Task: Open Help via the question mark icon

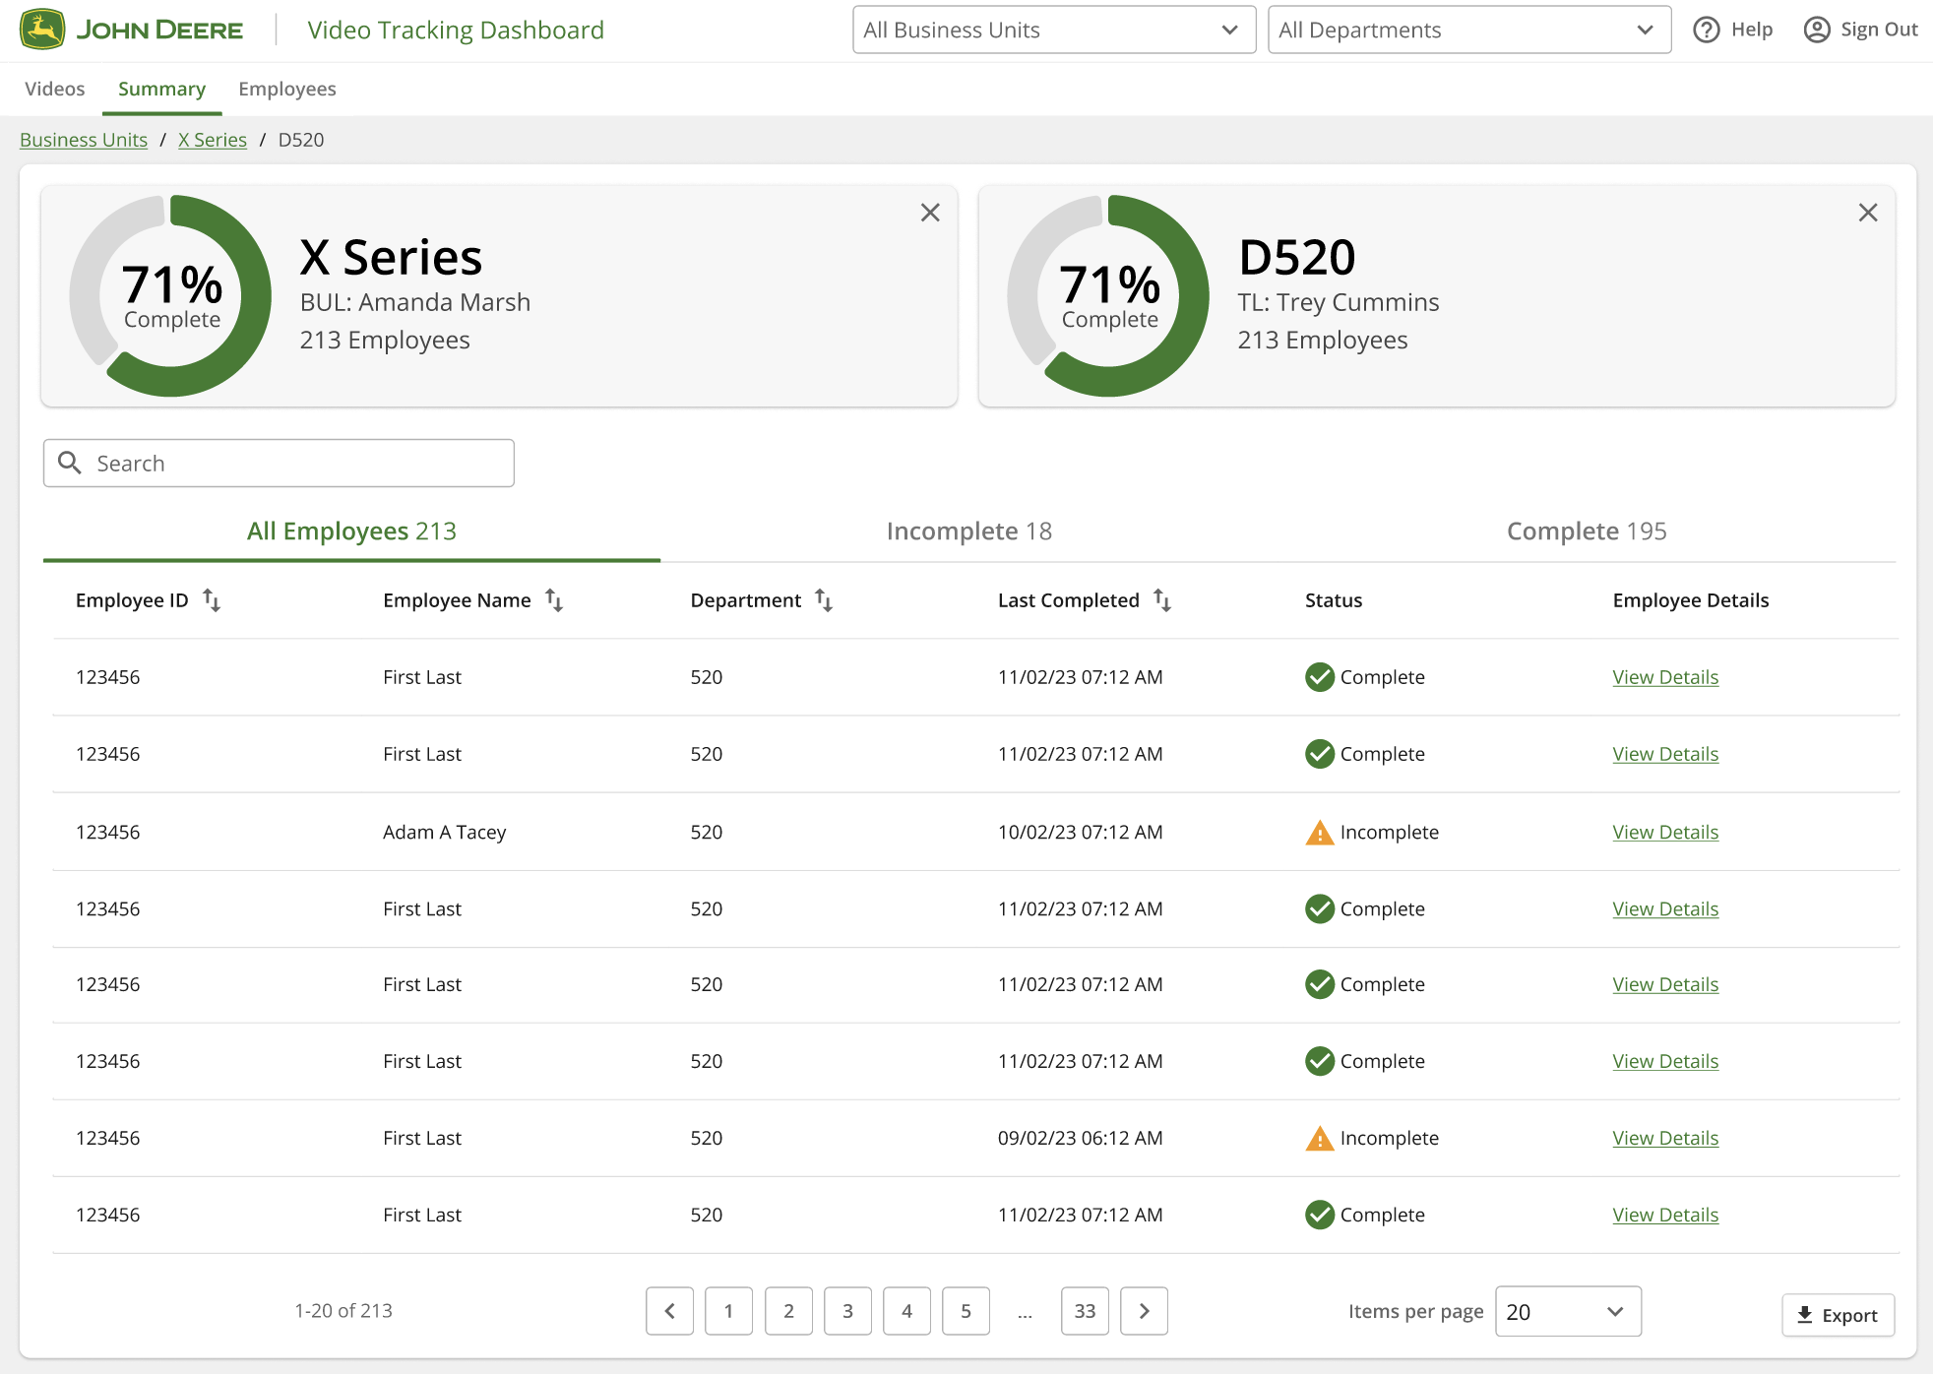Action: (x=1706, y=30)
